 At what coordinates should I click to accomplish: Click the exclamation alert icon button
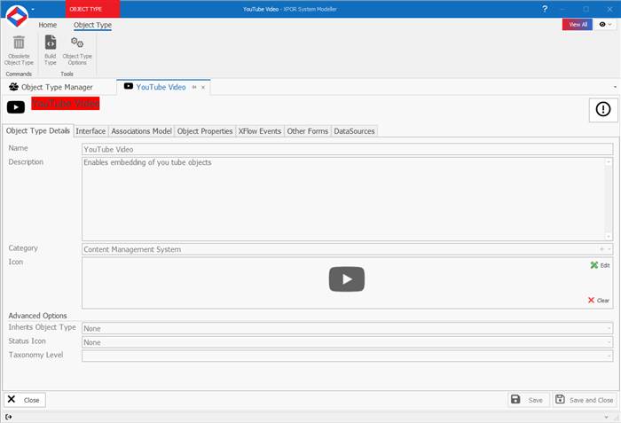pos(603,109)
